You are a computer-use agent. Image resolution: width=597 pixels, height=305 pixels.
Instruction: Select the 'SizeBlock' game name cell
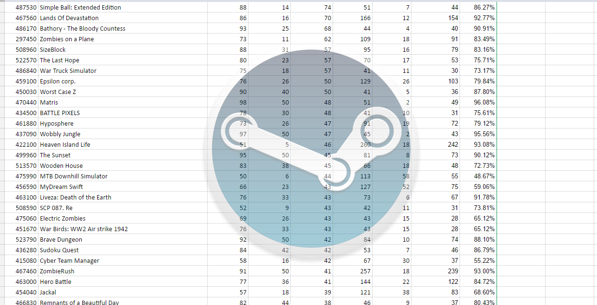click(x=123, y=50)
